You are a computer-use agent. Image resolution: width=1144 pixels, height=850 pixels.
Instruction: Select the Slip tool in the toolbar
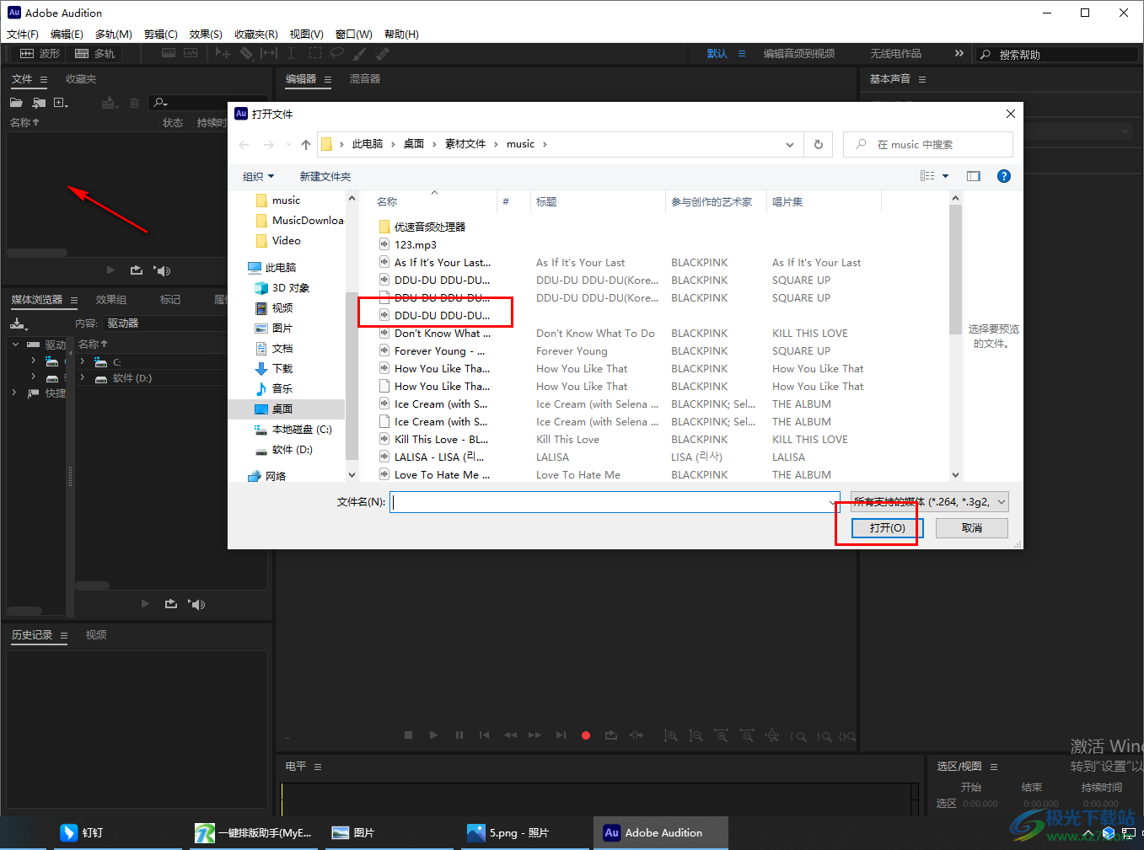[x=269, y=53]
